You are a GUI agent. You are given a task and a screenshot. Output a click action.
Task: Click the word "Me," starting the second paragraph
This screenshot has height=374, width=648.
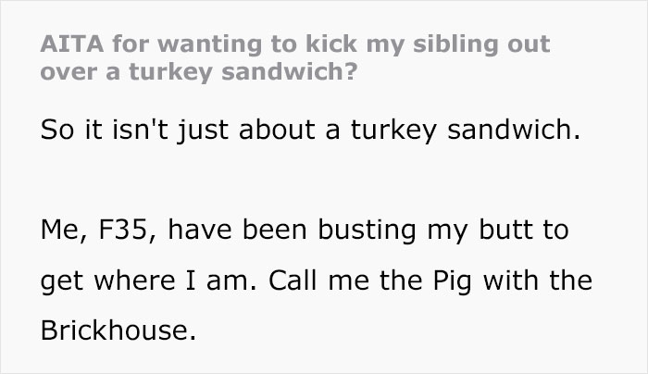point(64,231)
